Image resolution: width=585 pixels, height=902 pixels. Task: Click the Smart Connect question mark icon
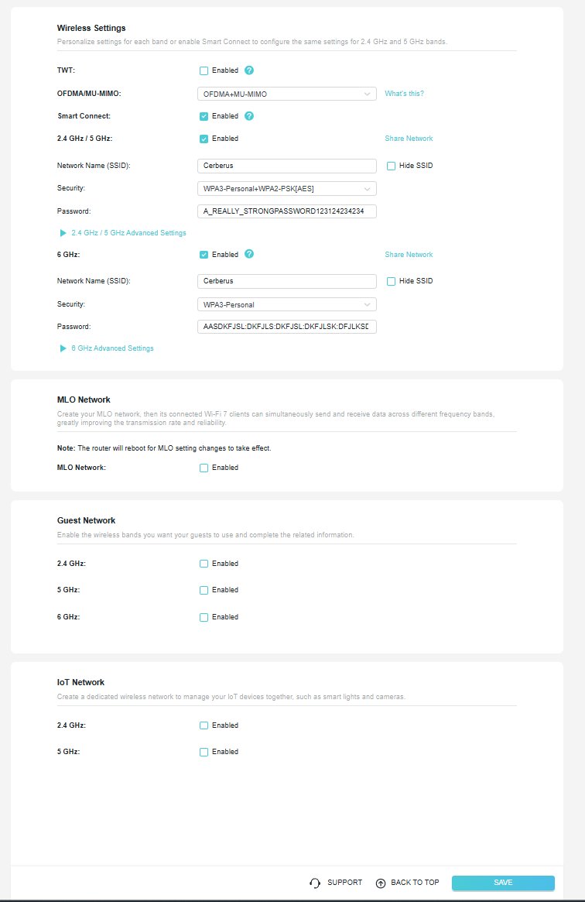(251, 116)
